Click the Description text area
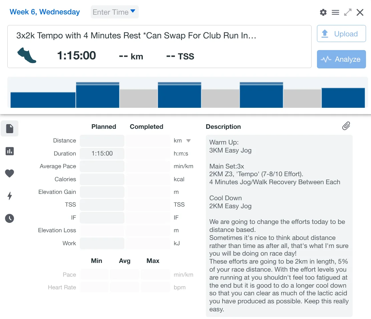Viewport: 371px width, 319px height. pos(279,226)
